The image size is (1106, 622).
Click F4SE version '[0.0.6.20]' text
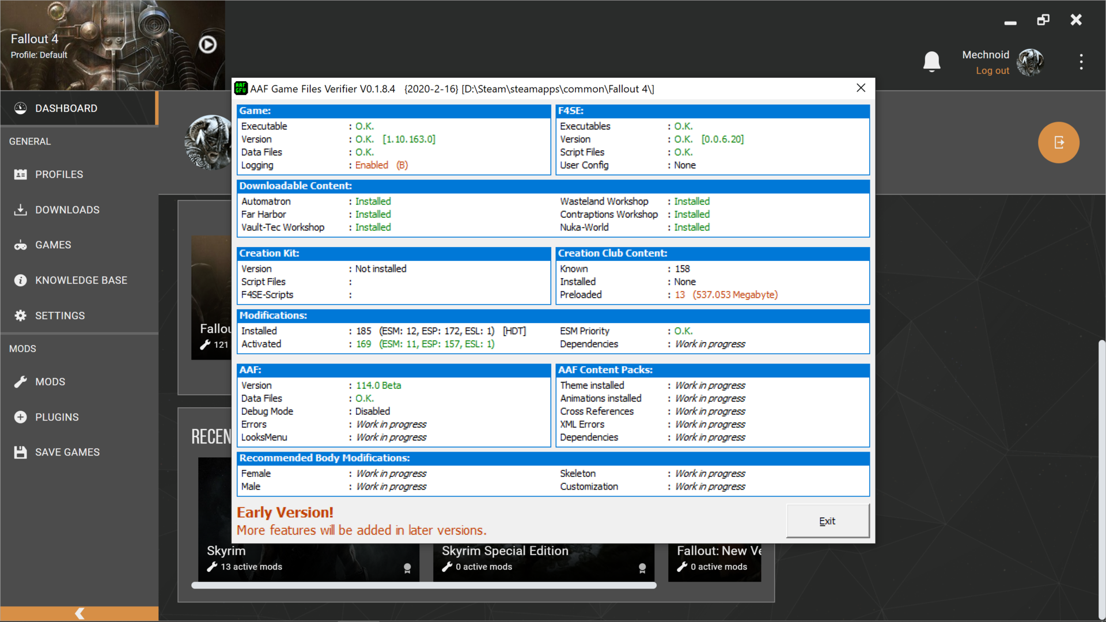tap(722, 139)
